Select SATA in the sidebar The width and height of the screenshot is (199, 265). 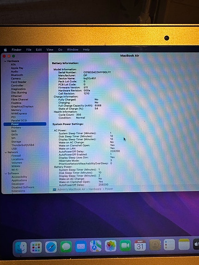15,135
